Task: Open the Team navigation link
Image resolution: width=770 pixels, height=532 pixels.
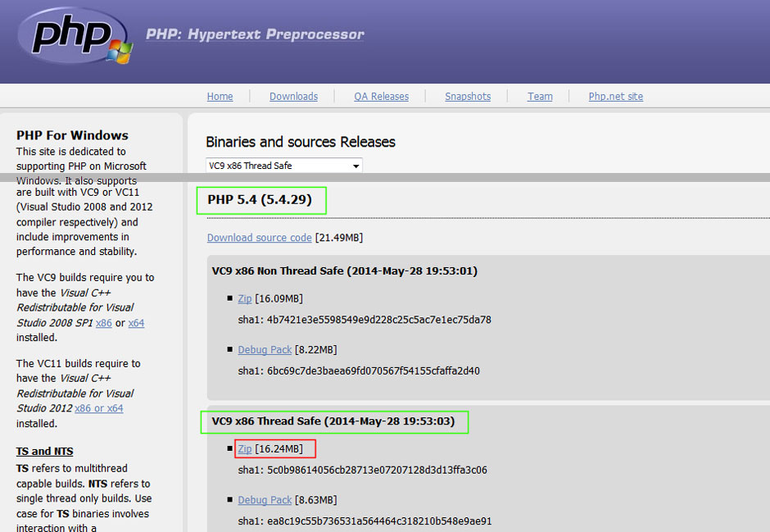Action: tap(540, 96)
